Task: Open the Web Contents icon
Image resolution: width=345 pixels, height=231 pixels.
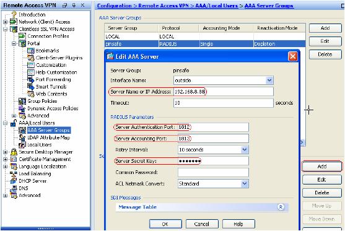Action: [x=31, y=94]
